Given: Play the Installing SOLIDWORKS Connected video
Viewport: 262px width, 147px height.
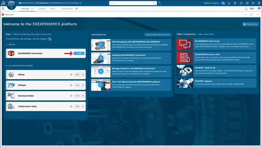Looking at the screenshot, I should click(101, 58).
